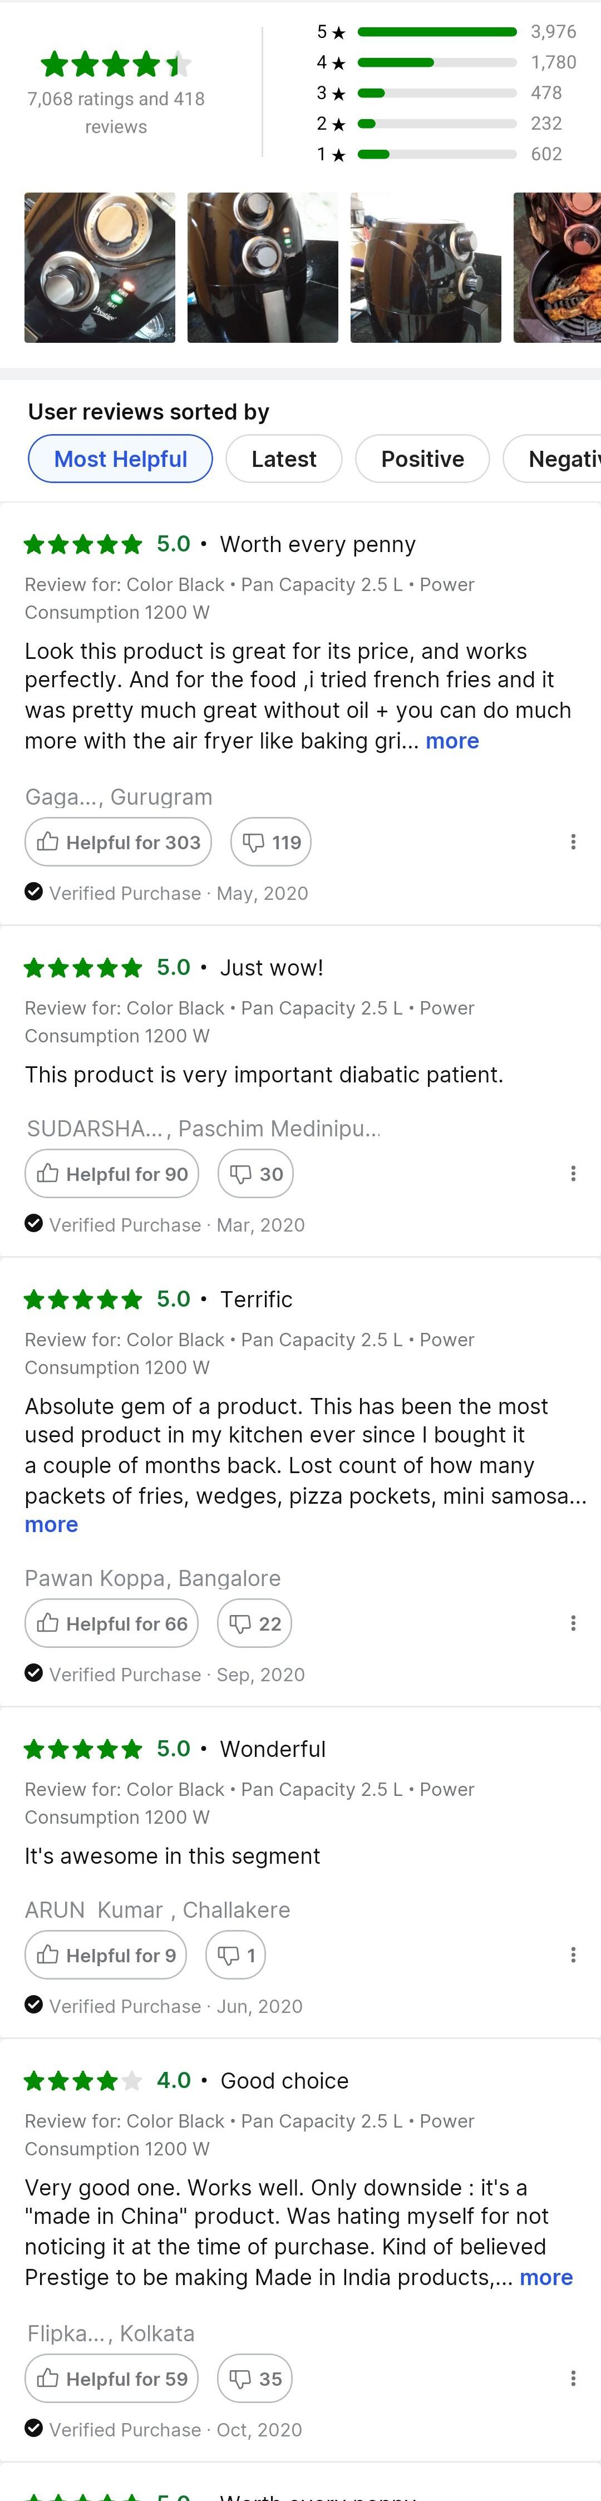The height and width of the screenshot is (2501, 601).
Task: Open the first air fryer review photo
Action: pyautogui.click(x=100, y=267)
